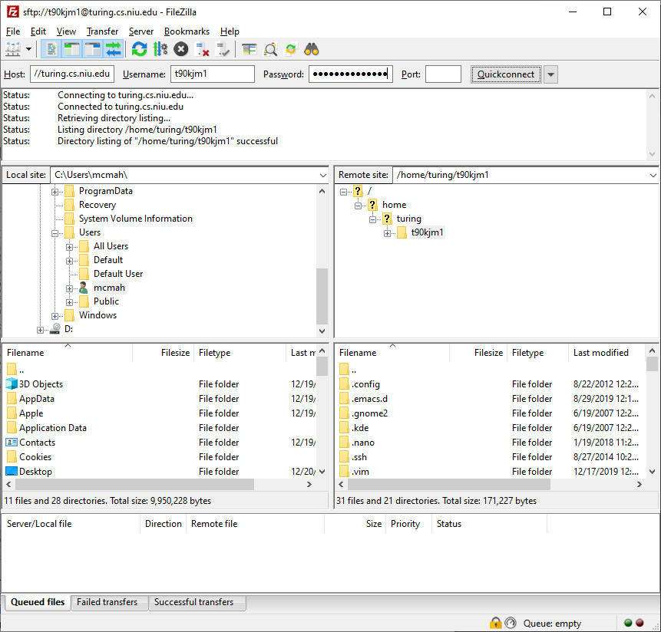
Task: Sort remote list by Last modified column
Action: click(x=606, y=353)
